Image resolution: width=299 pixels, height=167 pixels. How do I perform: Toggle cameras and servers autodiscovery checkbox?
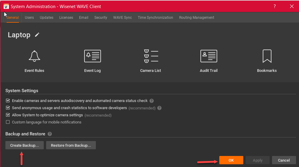(8, 100)
